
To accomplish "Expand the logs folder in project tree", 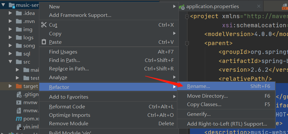I will pos(10,38).
